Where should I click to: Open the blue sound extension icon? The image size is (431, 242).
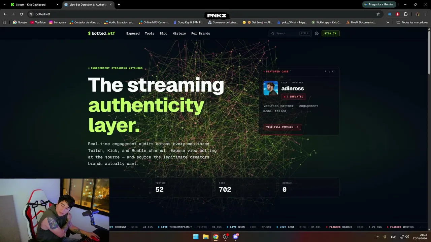point(390,14)
